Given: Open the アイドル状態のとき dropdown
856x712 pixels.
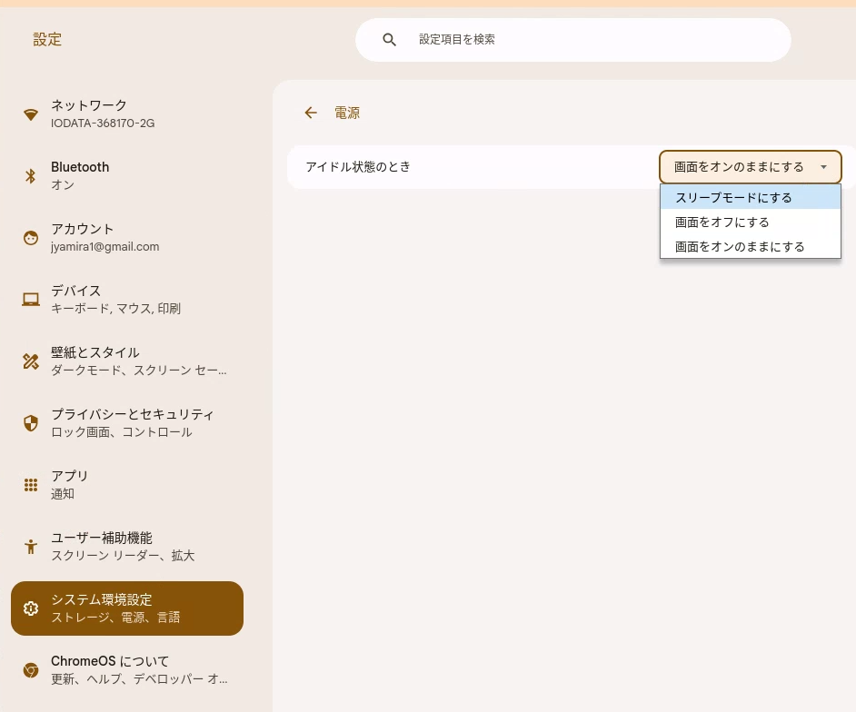Looking at the screenshot, I should pyautogui.click(x=750, y=167).
